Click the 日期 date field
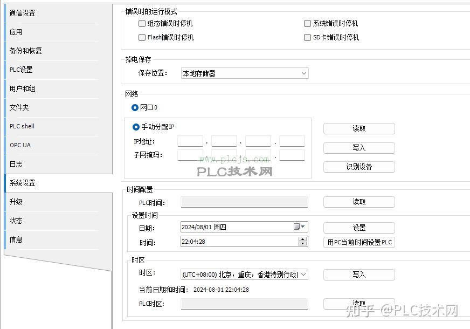Screen dimensions: 470x329 [244, 227]
